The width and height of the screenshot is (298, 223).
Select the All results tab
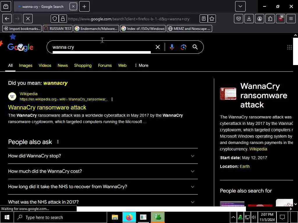[x=10, y=65]
